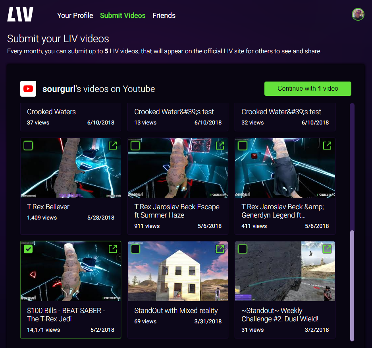Click Standout Weekly Challenge #2 thumbnail

pyautogui.click(x=285, y=271)
